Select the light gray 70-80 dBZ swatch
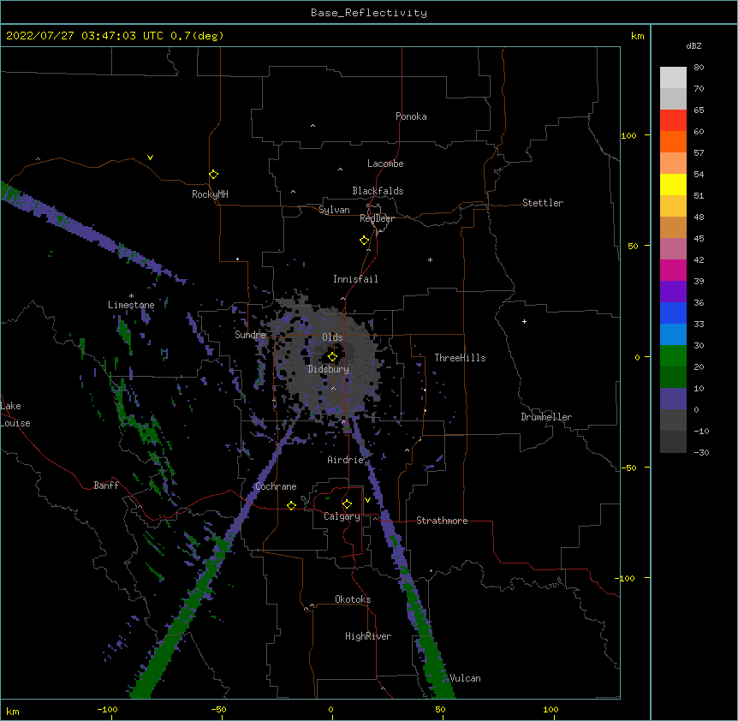This screenshot has height=721, width=738. (x=673, y=78)
